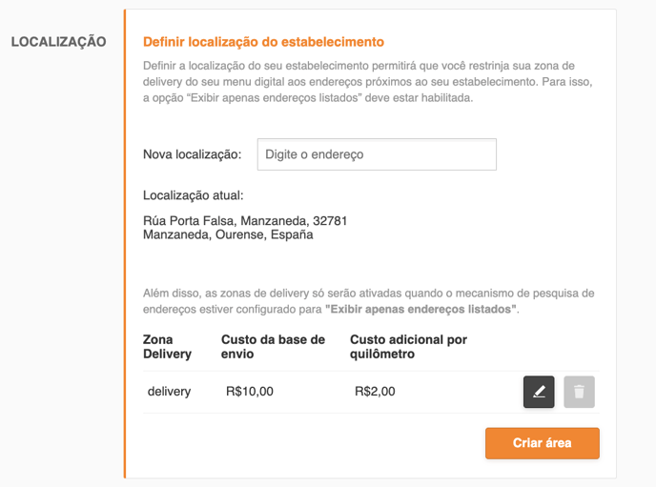This screenshot has height=487, width=656.
Task: Click the Nova localização label
Action: pyautogui.click(x=192, y=154)
